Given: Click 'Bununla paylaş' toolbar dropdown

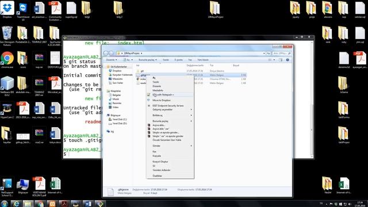Looking at the screenshot, I should click(x=147, y=60).
